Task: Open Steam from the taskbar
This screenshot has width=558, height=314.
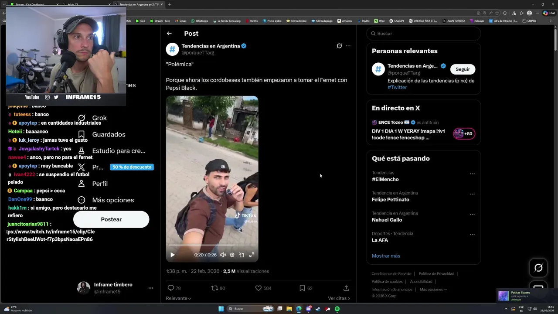Action: [x=318, y=309]
